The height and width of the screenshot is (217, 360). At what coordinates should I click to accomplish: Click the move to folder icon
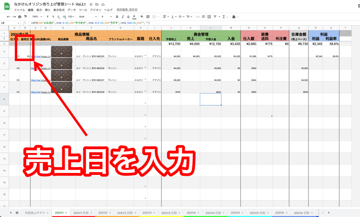(x=97, y=5)
